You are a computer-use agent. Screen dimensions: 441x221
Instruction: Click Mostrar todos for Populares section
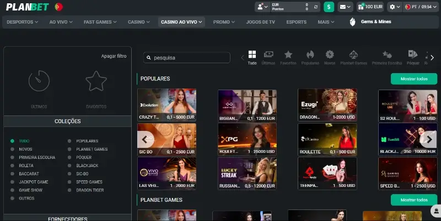(x=413, y=79)
